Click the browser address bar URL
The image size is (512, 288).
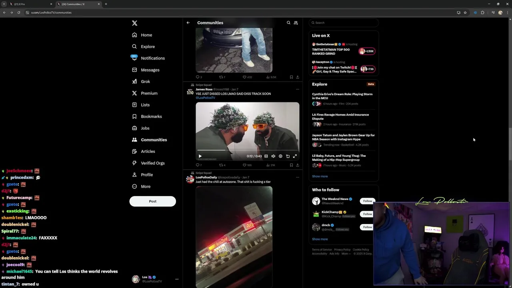51,12
